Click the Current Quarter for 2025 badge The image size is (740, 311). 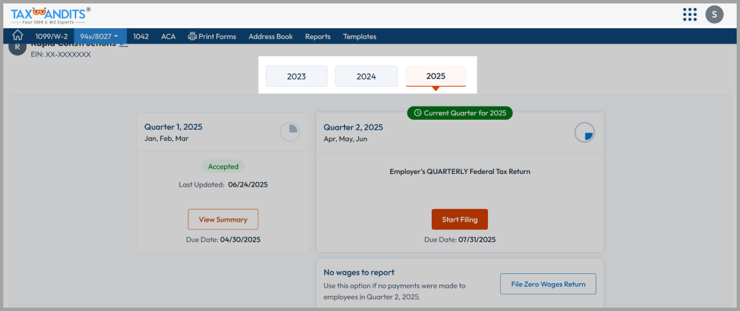click(x=460, y=113)
